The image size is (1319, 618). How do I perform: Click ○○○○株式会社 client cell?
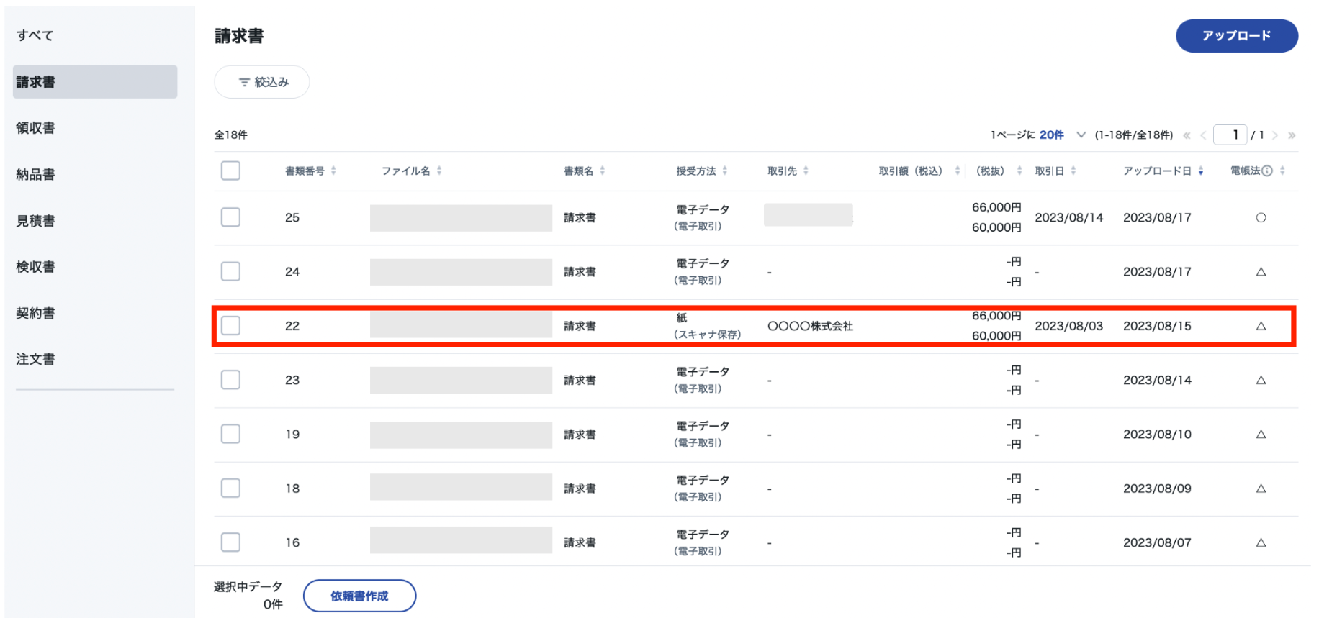[810, 326]
